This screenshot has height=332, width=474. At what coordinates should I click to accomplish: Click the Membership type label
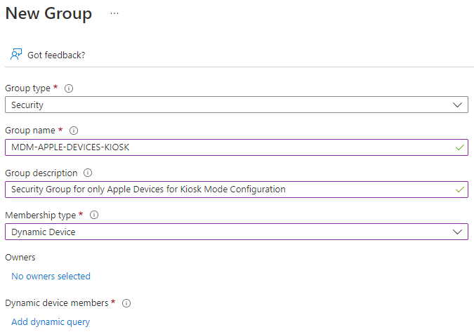pos(41,215)
